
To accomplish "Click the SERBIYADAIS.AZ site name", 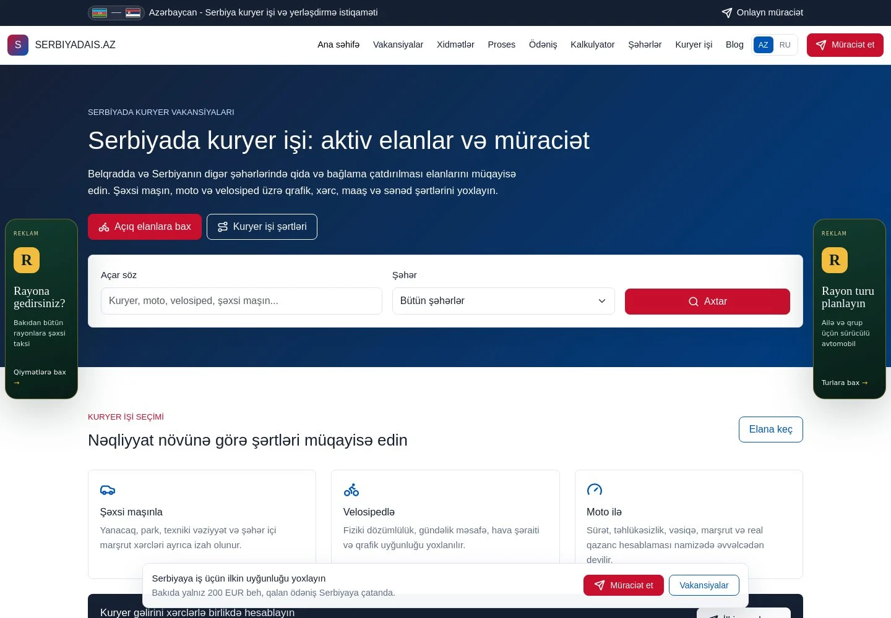I will pyautogui.click(x=75, y=45).
